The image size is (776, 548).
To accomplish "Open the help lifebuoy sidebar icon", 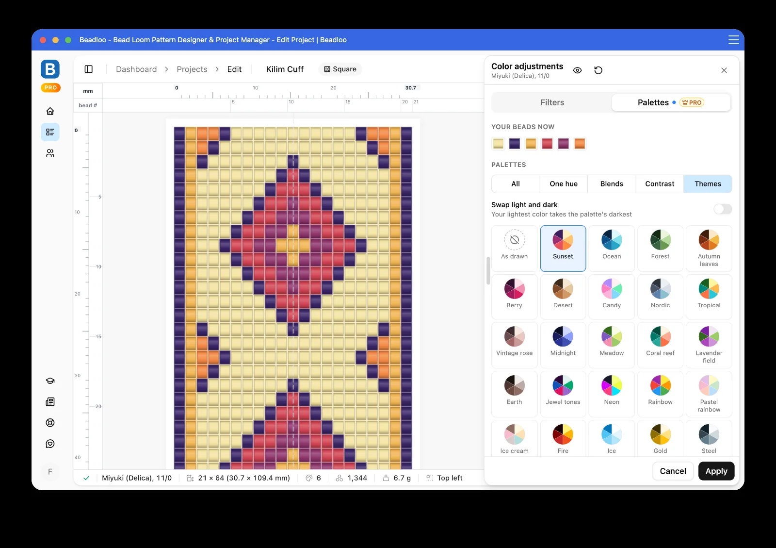I will pos(50,423).
